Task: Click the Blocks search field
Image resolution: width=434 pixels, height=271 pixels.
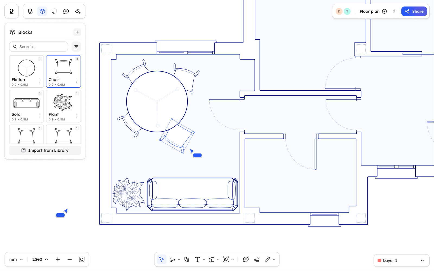Action: click(38, 47)
